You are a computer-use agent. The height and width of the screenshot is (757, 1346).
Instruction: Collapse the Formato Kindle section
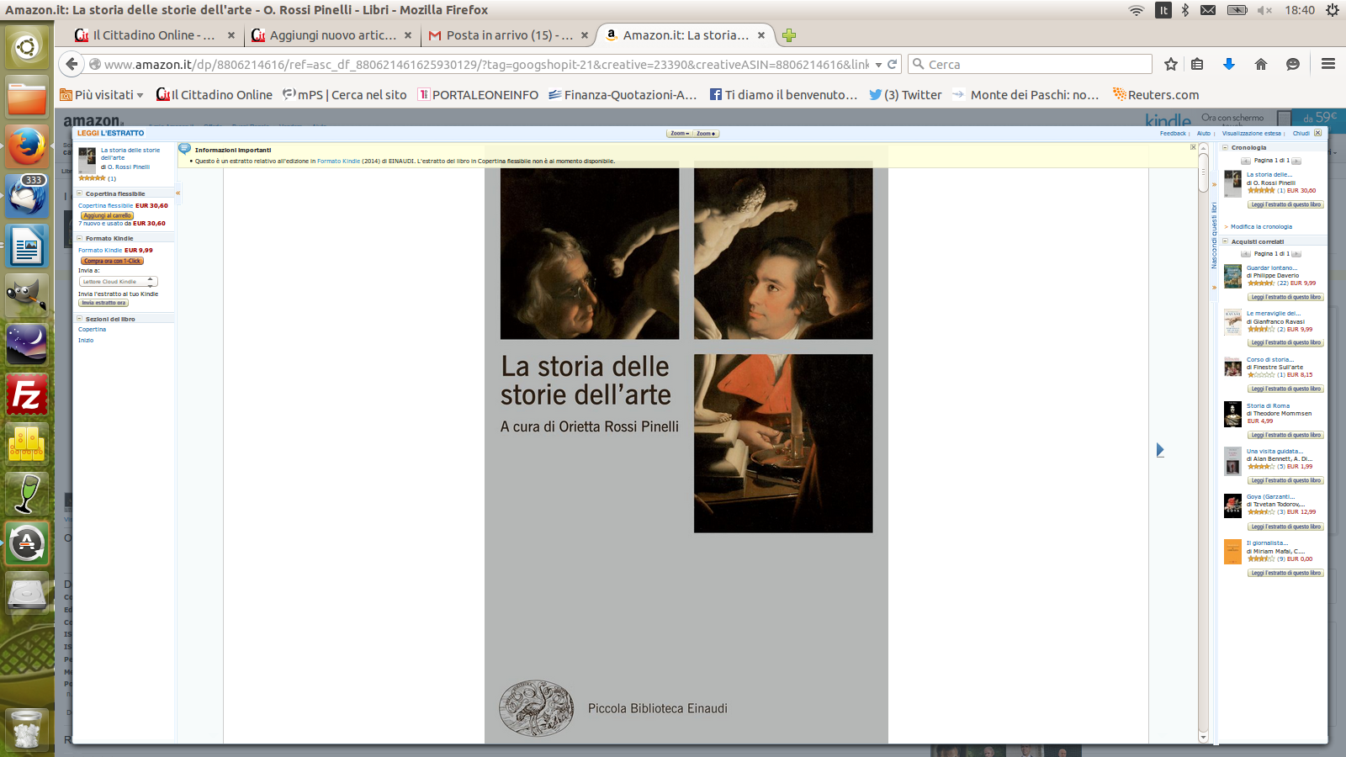pos(79,238)
